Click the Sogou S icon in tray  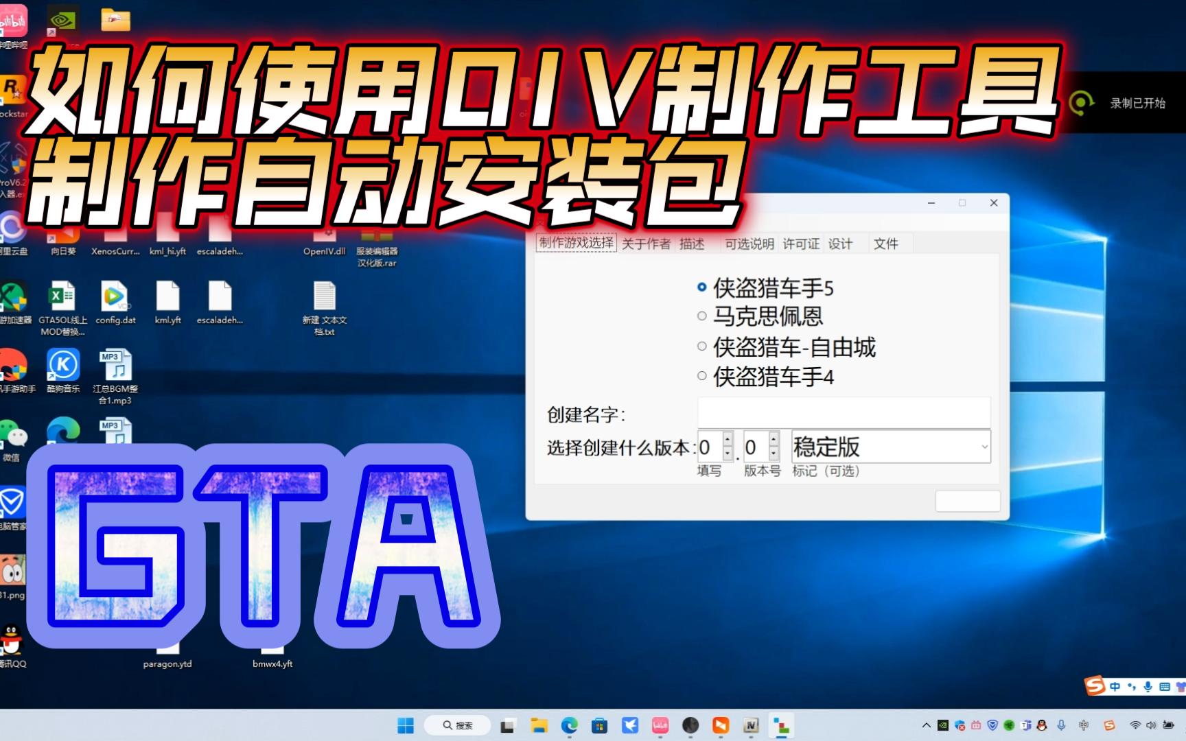[x=1109, y=725]
